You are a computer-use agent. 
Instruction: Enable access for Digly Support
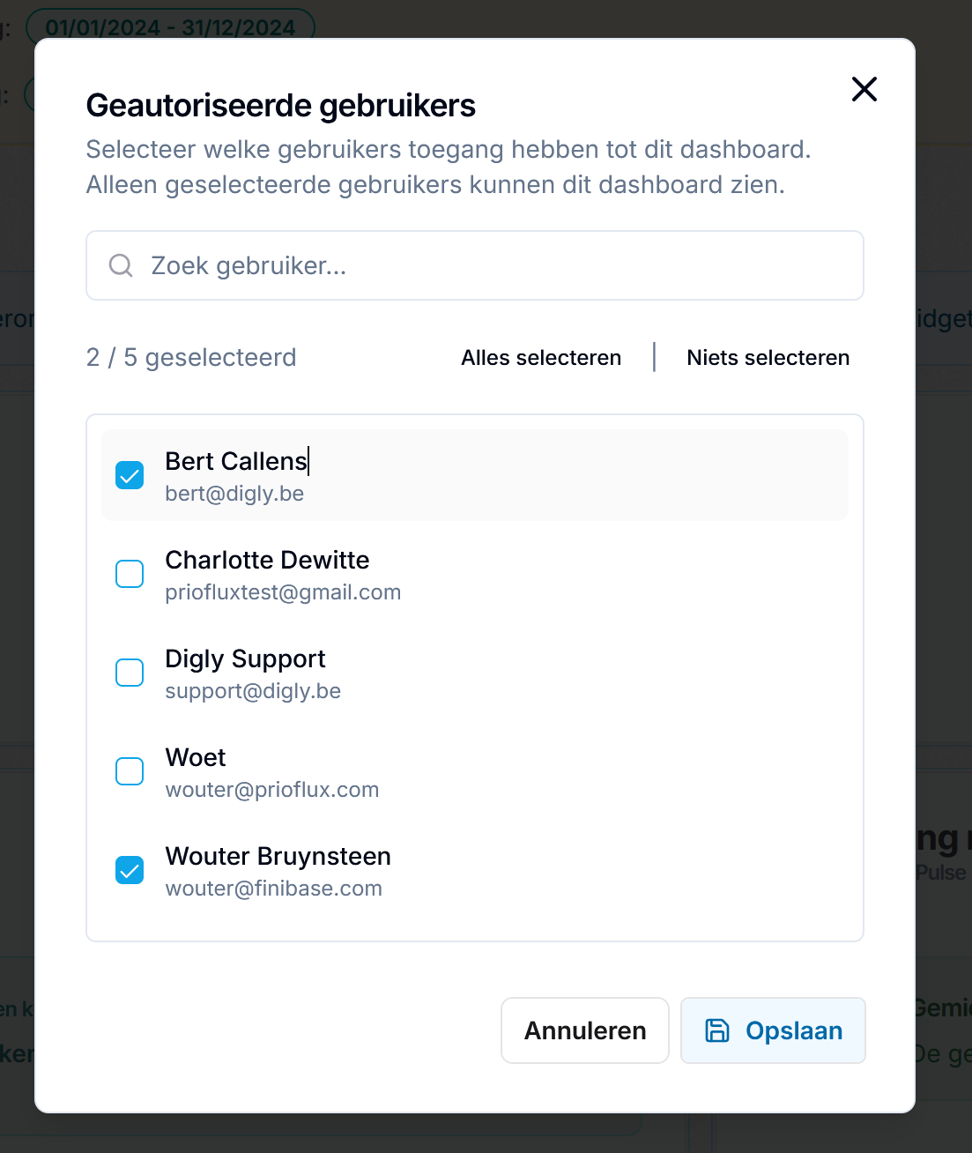pyautogui.click(x=130, y=673)
